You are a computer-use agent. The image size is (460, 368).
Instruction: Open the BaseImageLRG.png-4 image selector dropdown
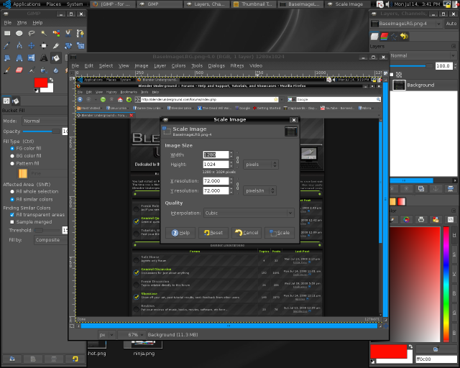click(406, 24)
